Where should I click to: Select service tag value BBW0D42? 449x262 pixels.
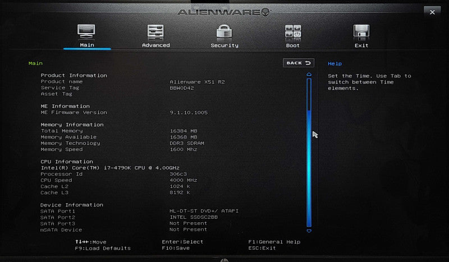[x=182, y=88]
